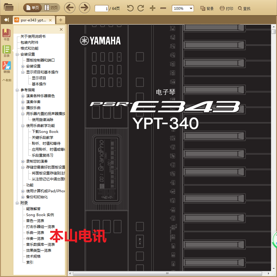This screenshot has width=277, height=277.
Task: Open 包装内附件 outline entry
Action: click(29, 43)
